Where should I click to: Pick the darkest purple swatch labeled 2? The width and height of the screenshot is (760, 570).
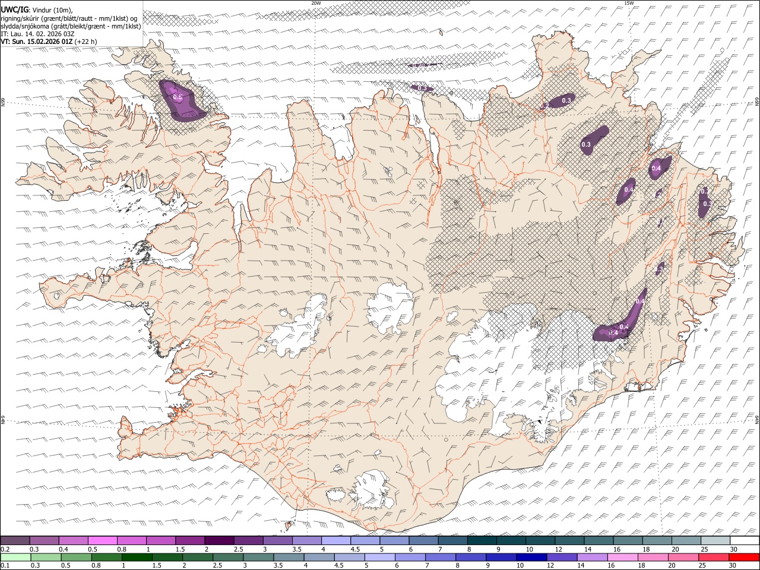[x=219, y=540]
